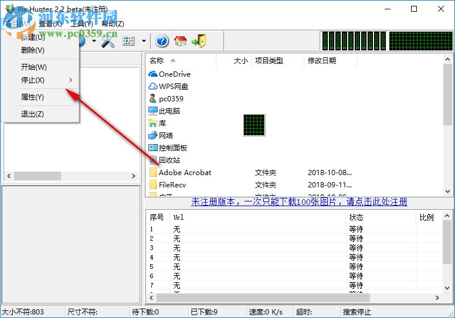Click the exit door icon in toolbar
455x318 pixels.
click(199, 41)
